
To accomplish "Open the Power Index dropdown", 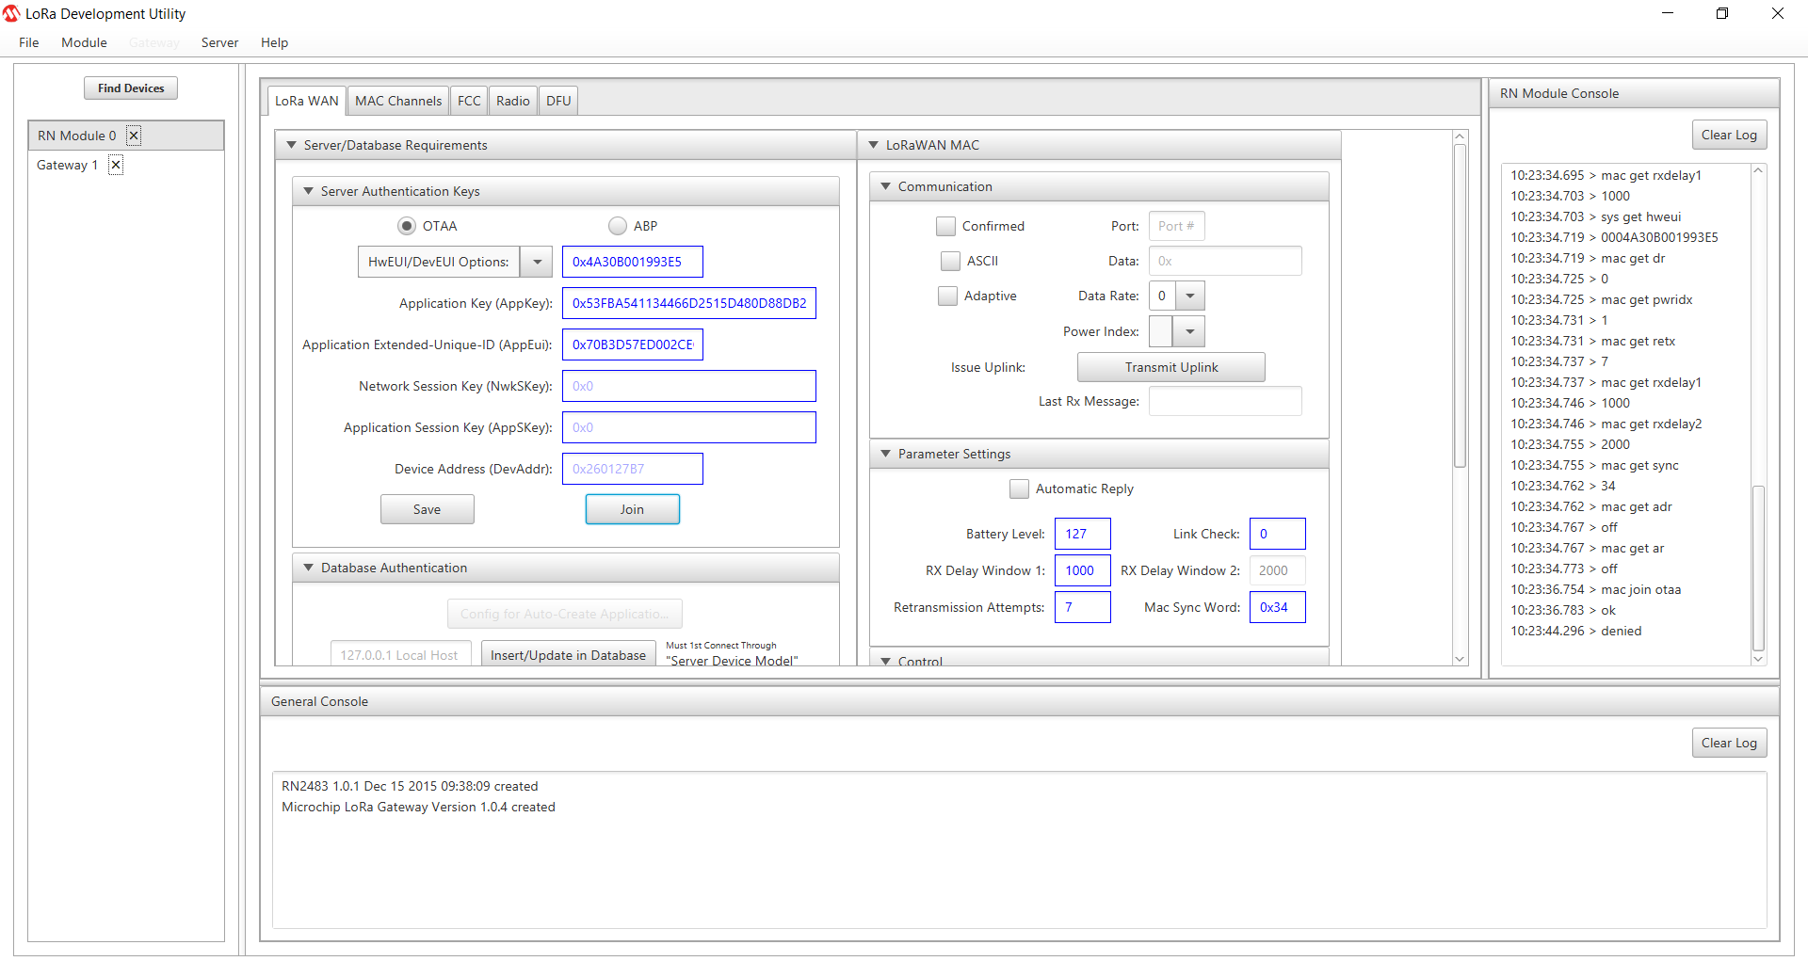I will pos(1190,331).
